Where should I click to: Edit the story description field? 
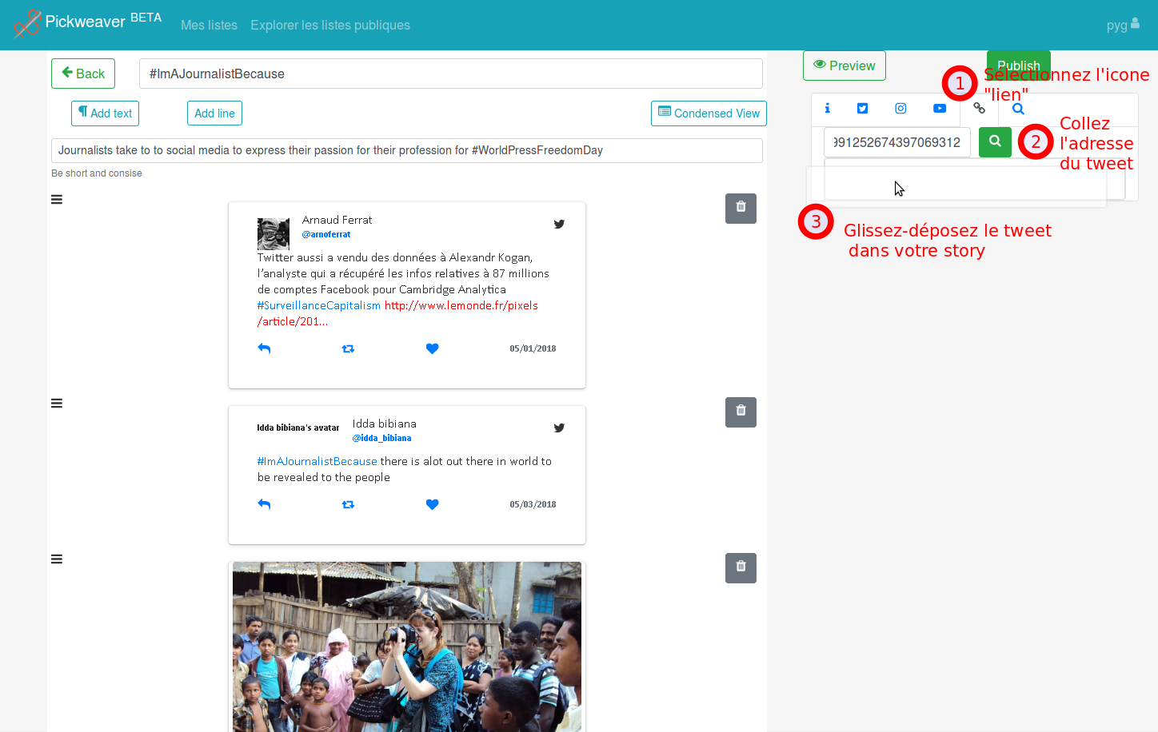[x=407, y=150]
